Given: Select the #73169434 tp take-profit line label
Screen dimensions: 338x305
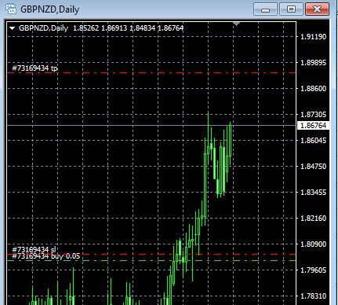Looking at the screenshot, I should [x=35, y=68].
